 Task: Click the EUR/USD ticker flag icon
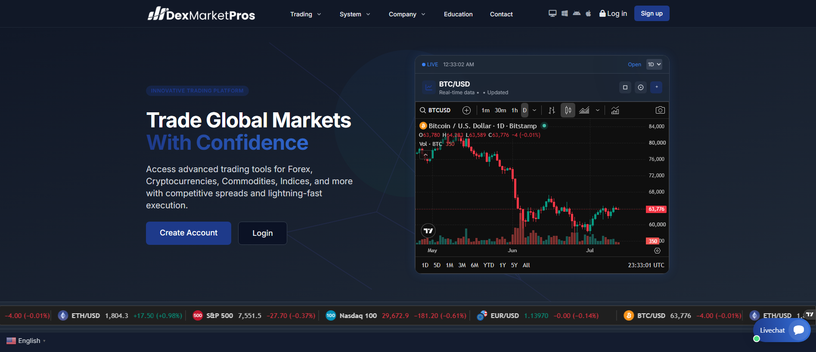[482, 315]
